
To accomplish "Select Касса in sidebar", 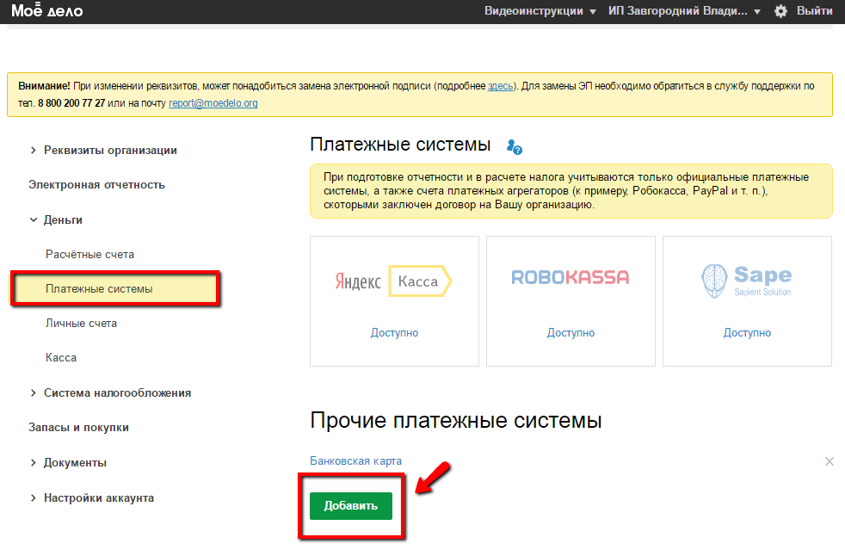I will [x=61, y=357].
